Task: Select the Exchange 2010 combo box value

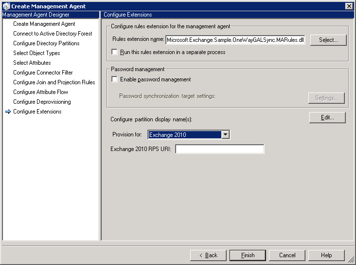Action: (185, 134)
